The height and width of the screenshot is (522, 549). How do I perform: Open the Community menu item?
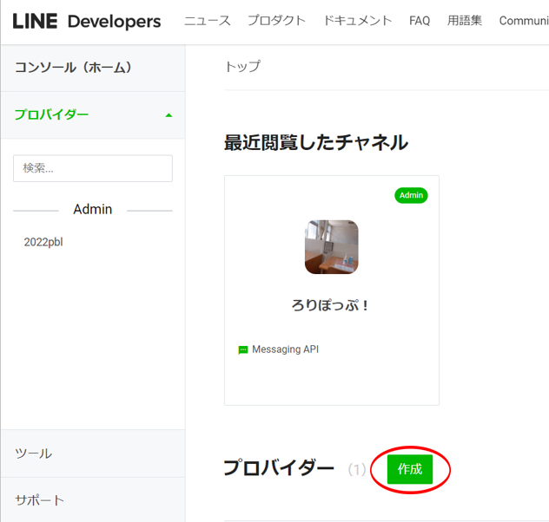(x=524, y=21)
